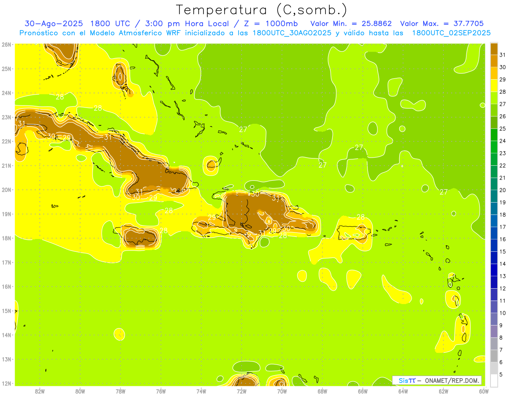Click legend value 23 on the color scale
This screenshot has height=397, width=514.
[503, 153]
